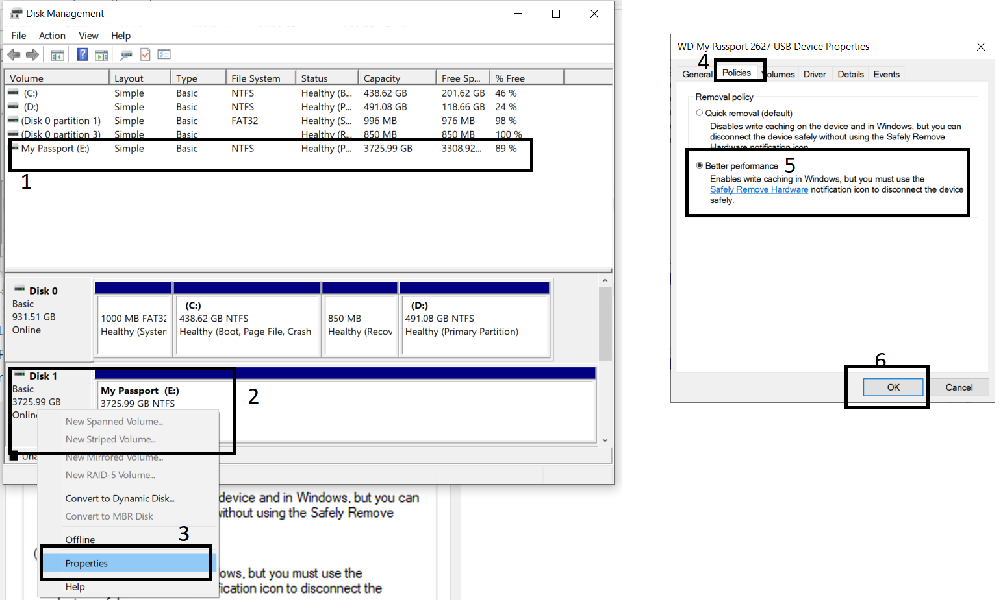
Task: Close the WD My Passport Properties dialog
Action: click(980, 47)
